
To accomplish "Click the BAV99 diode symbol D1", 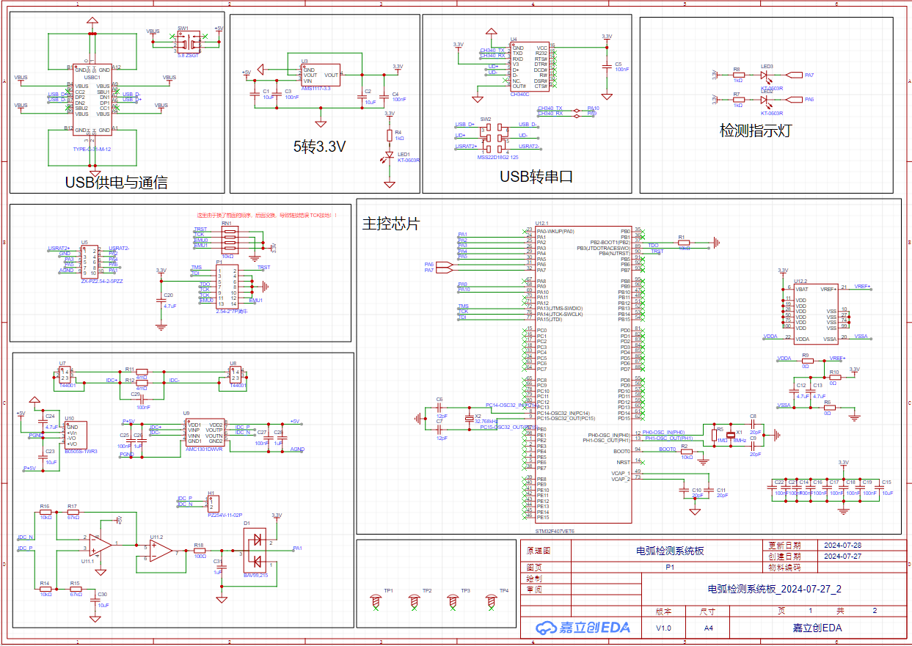I will [x=255, y=550].
